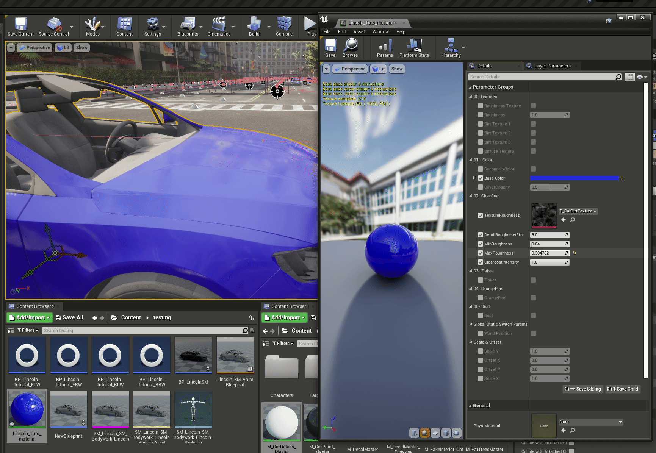Open the Edit menu in material editor
This screenshot has height=453, width=656.
pos(342,32)
